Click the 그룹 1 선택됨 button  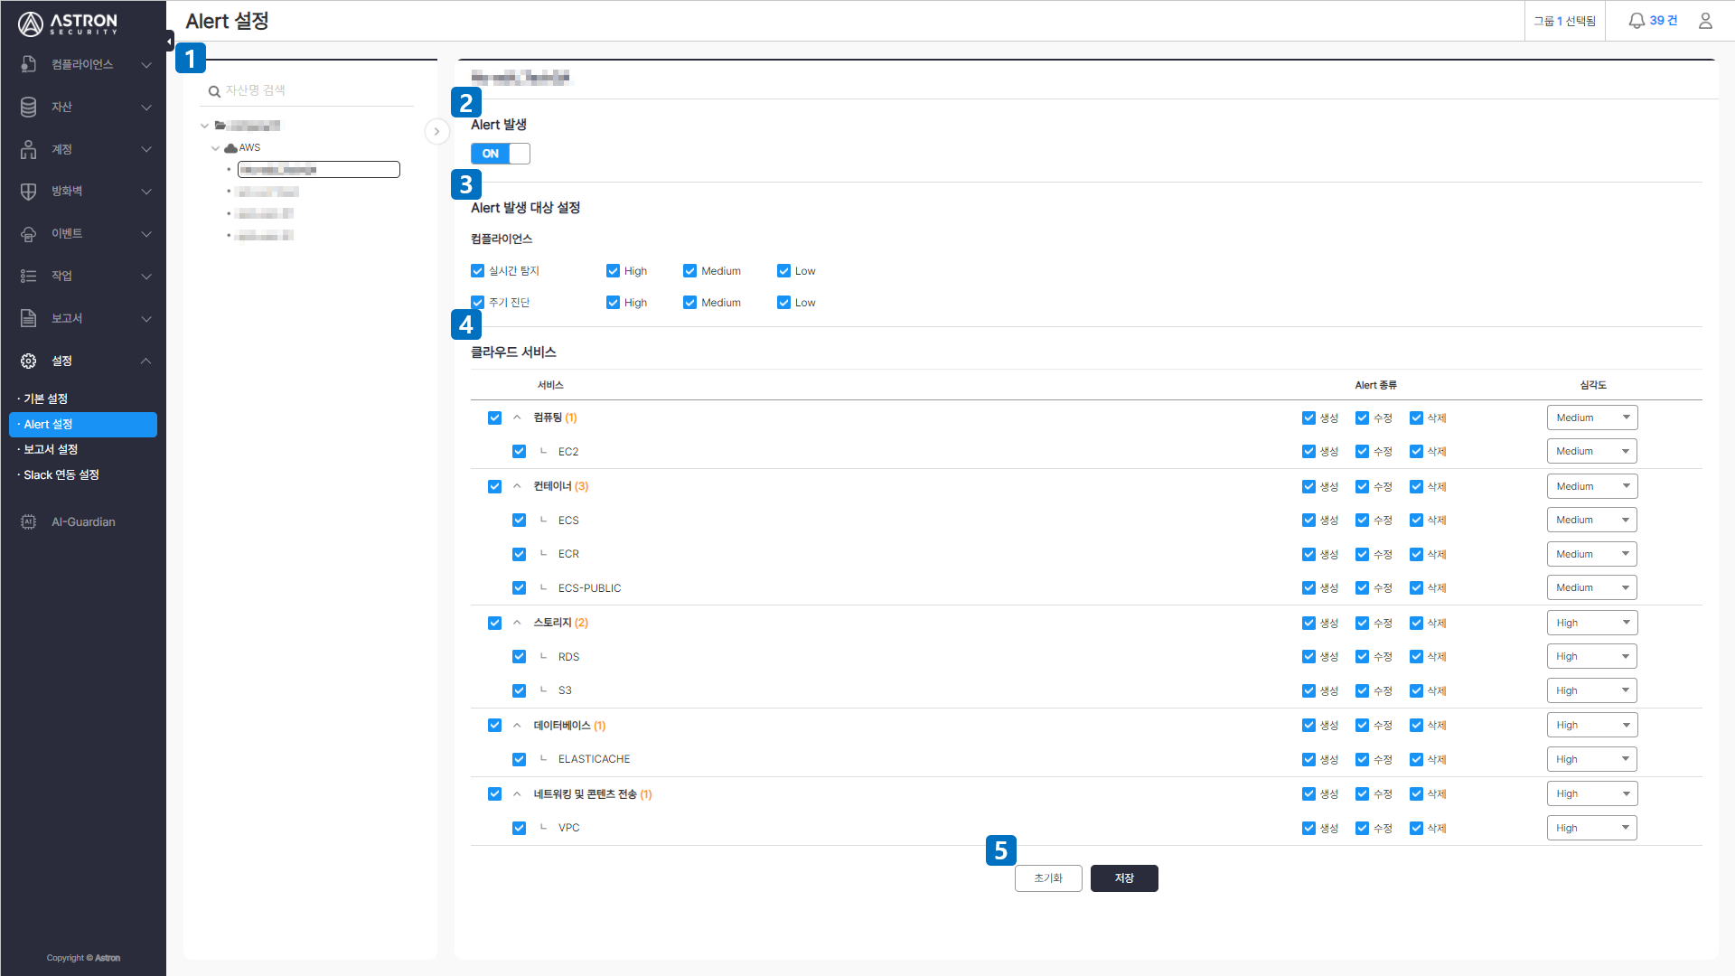[1564, 21]
